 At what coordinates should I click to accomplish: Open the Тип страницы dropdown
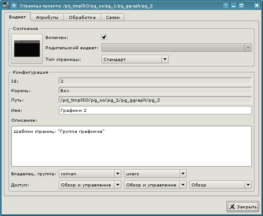coord(135,60)
